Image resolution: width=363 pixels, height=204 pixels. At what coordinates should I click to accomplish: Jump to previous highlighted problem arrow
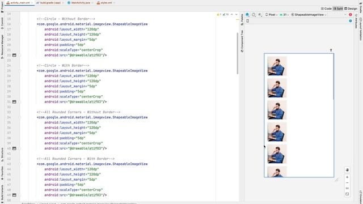(x=232, y=15)
